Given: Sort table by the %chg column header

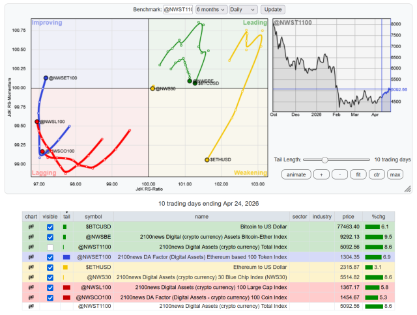Looking at the screenshot, I should [x=379, y=216].
